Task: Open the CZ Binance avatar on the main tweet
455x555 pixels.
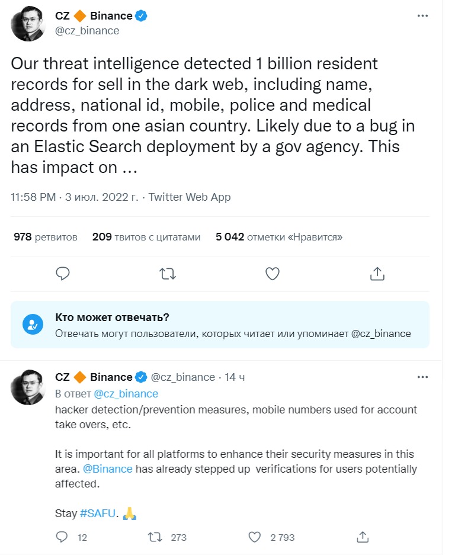Action: (28, 24)
